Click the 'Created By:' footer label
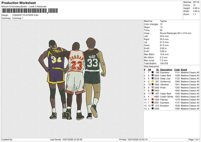201x142 pixels. 7,140
